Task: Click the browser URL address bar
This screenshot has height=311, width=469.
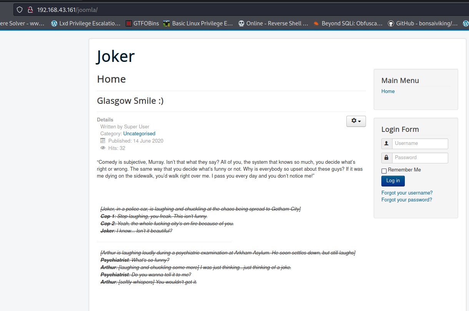Action: [x=231, y=10]
